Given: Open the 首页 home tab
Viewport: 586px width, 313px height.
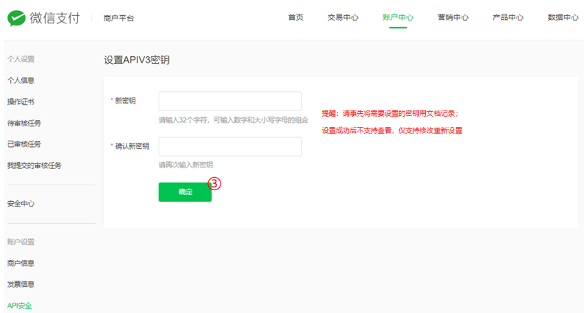Looking at the screenshot, I should coord(295,18).
